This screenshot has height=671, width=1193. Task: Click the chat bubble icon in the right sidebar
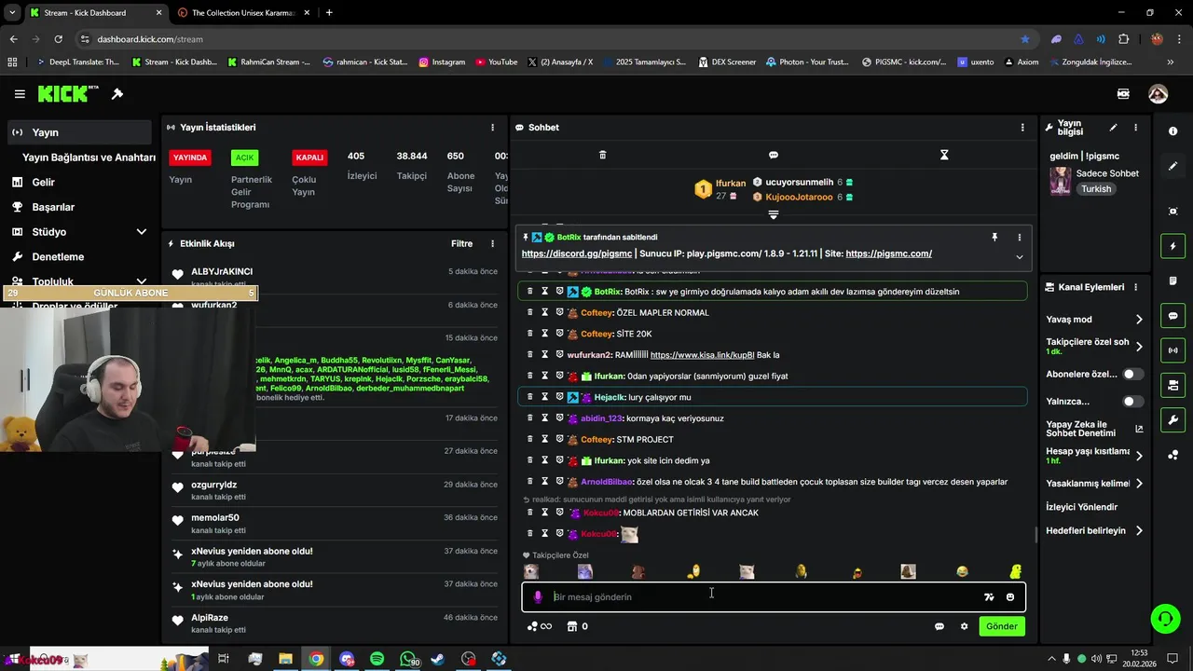click(x=1172, y=316)
